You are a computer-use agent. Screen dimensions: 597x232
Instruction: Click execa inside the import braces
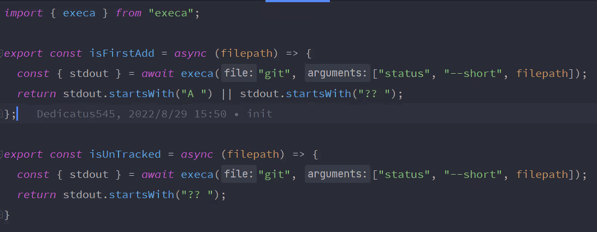coord(79,13)
